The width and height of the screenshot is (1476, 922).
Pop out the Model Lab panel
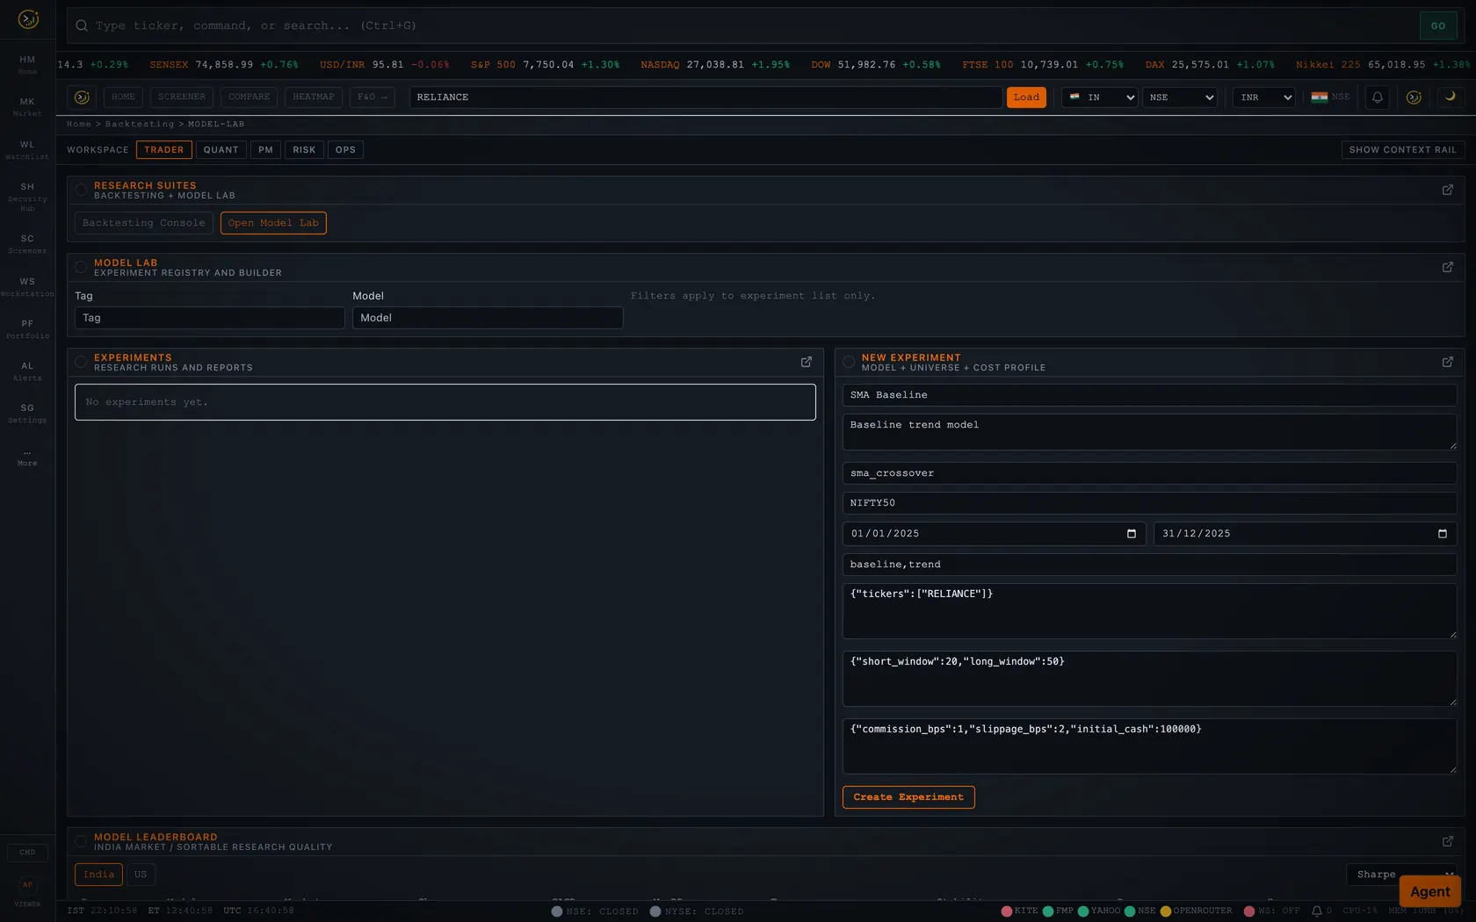click(x=1448, y=267)
